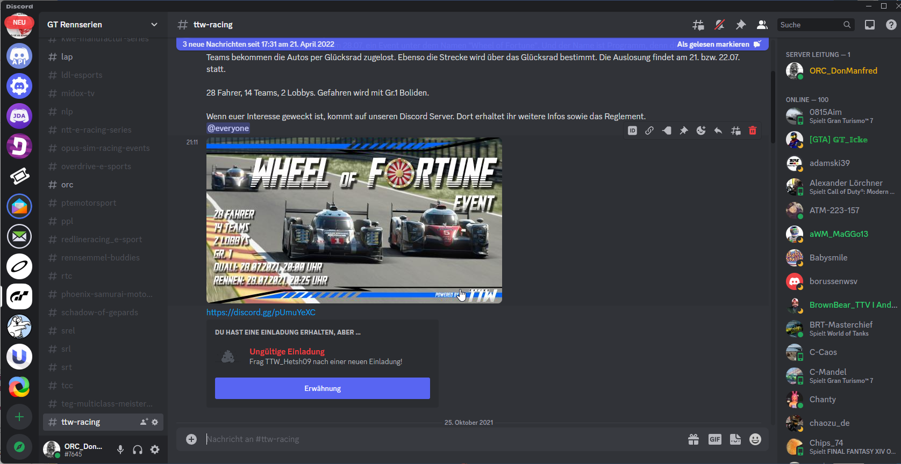This screenshot has height=464, width=901.
Task: Add a reaction to the hovered message
Action: tap(701, 130)
